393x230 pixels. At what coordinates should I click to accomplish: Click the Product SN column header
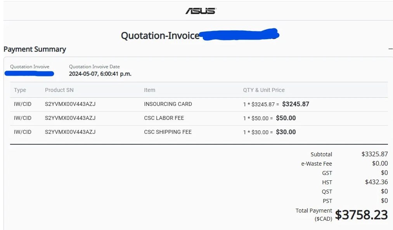pyautogui.click(x=59, y=90)
